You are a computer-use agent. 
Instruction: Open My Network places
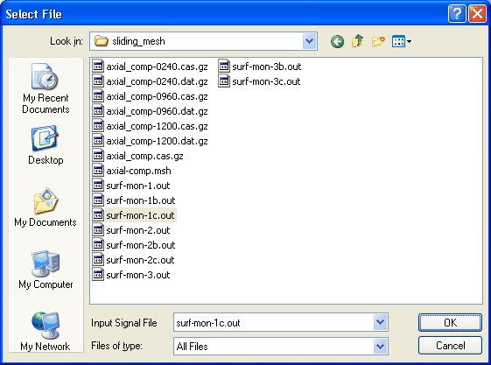point(46,331)
